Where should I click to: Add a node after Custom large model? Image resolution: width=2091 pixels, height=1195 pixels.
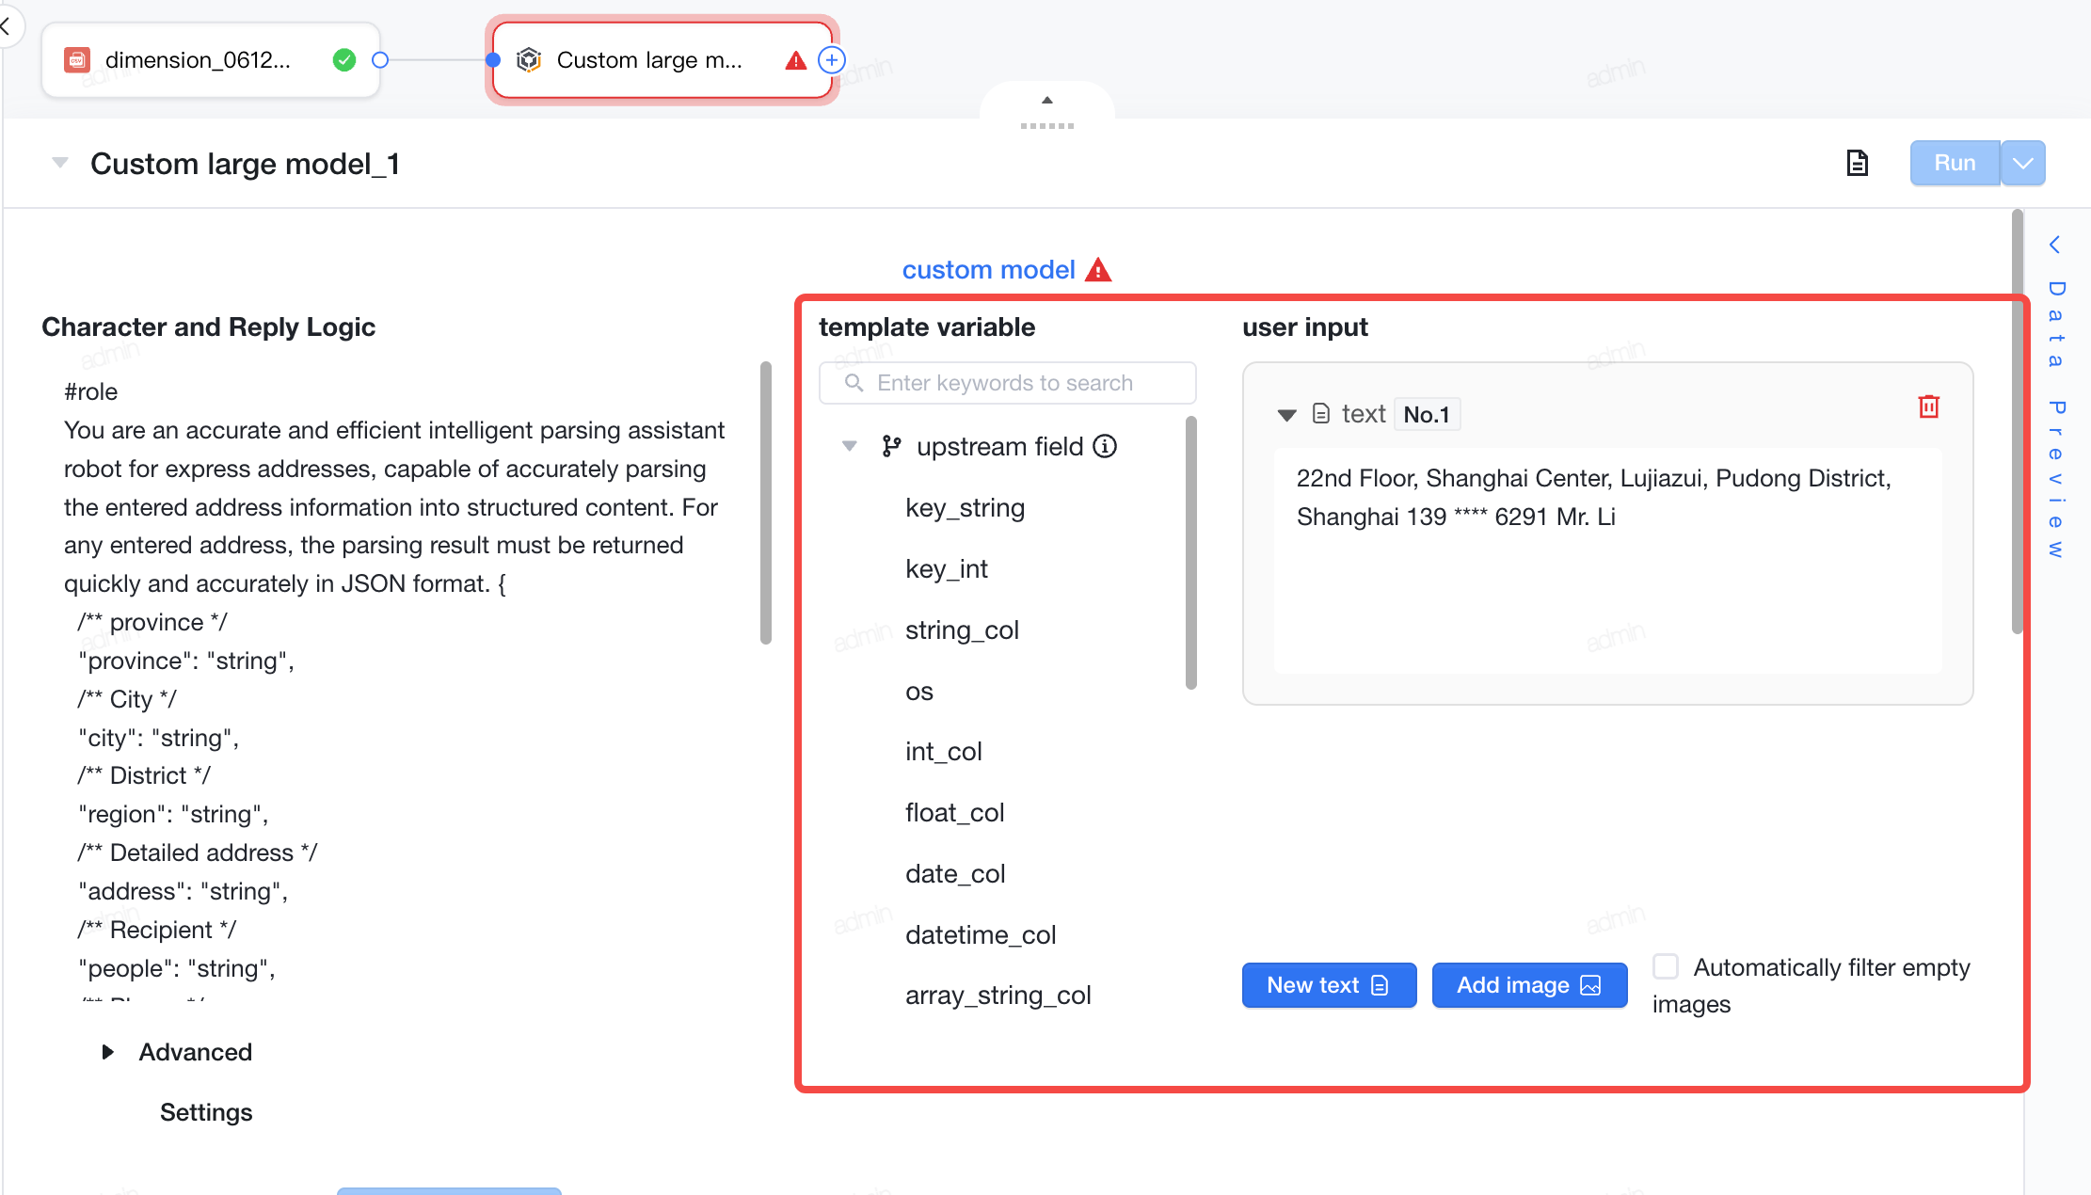[x=832, y=60]
